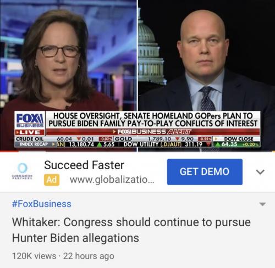Open the www.globalizatio... ad link
275x268 pixels.
tap(112, 180)
